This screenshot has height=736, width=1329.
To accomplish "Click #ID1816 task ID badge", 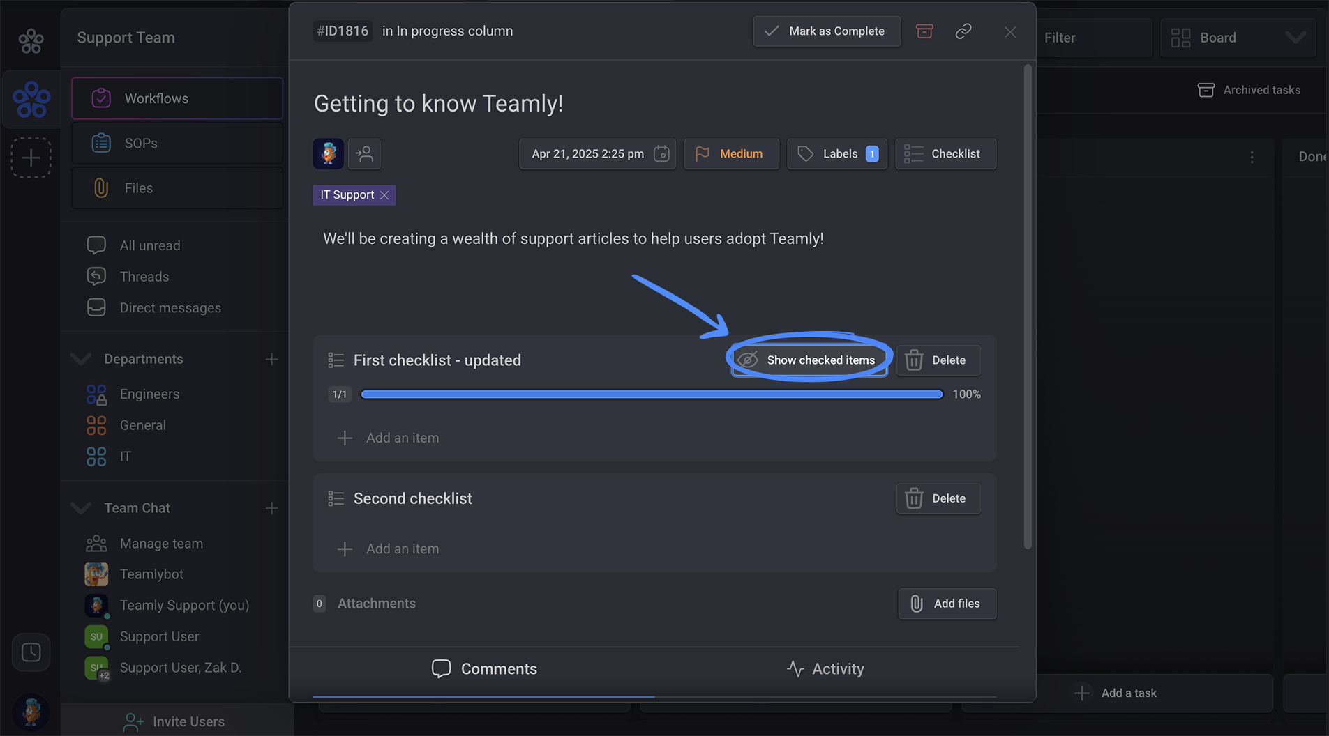I will point(343,31).
